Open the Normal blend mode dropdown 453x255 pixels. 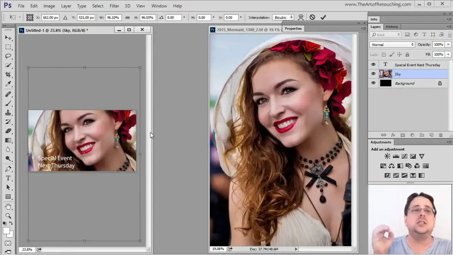[x=392, y=45]
